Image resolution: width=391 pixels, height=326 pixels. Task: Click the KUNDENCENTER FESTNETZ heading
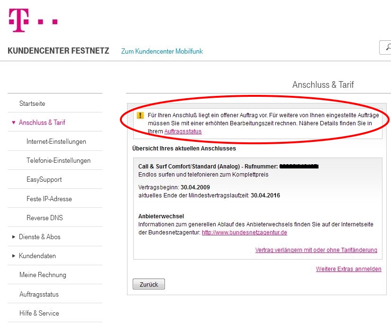[x=58, y=51]
